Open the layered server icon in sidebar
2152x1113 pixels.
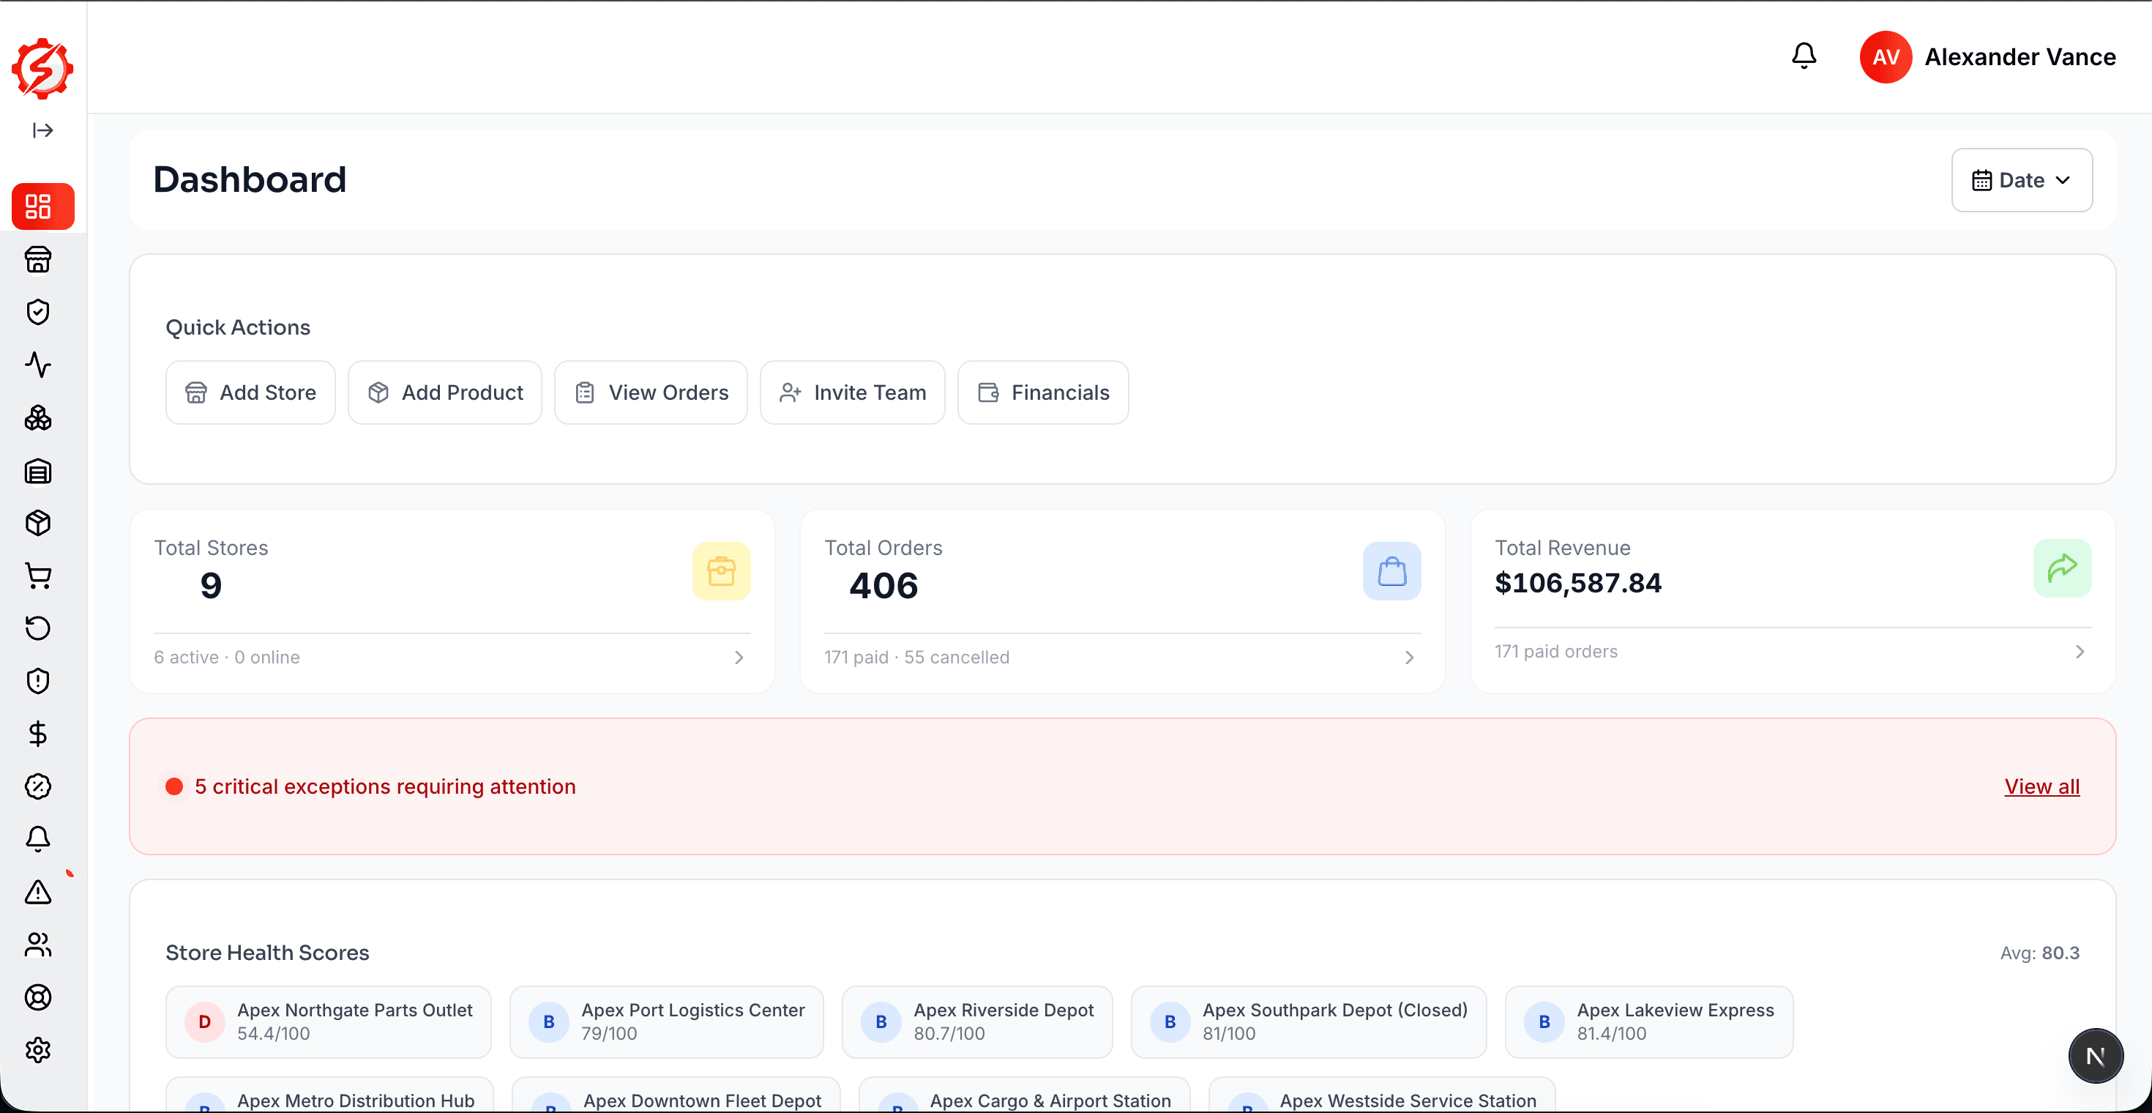coord(38,472)
